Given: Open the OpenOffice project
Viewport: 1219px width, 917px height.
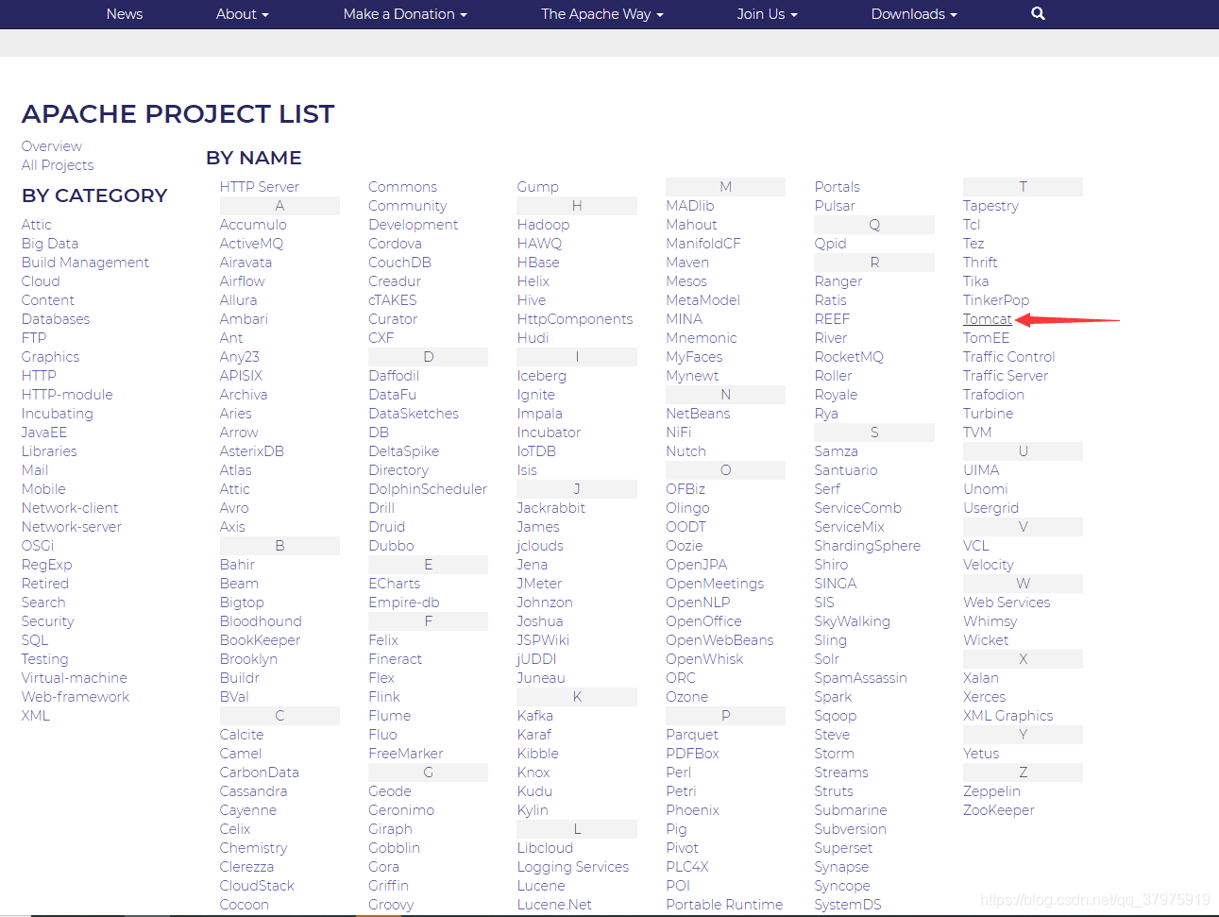Looking at the screenshot, I should pos(703,621).
